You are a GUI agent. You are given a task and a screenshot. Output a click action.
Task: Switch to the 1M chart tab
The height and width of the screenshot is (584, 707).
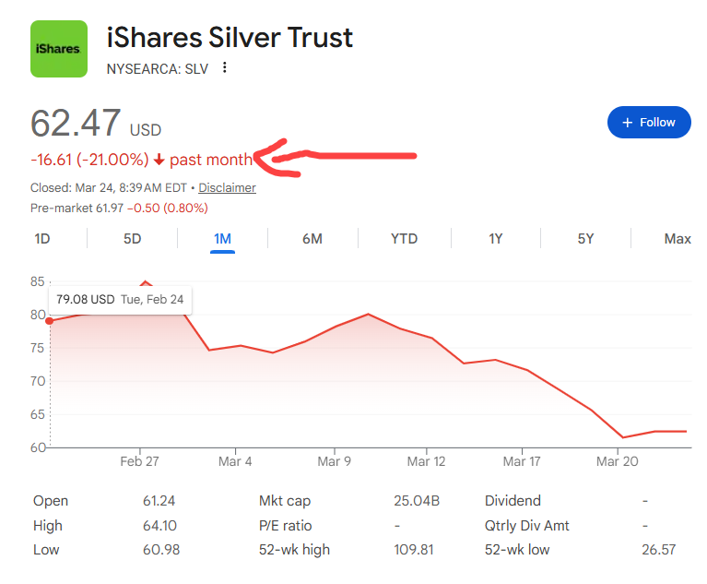point(222,239)
